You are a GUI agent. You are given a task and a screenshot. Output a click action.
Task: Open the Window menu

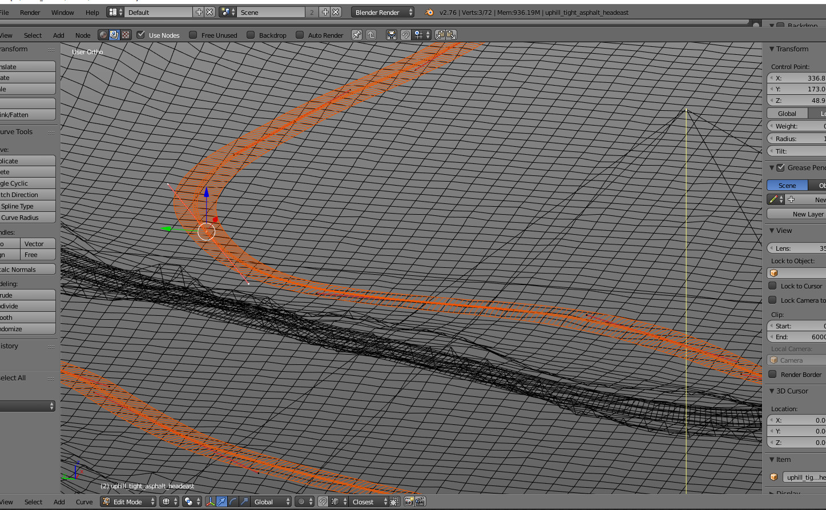pyautogui.click(x=62, y=12)
